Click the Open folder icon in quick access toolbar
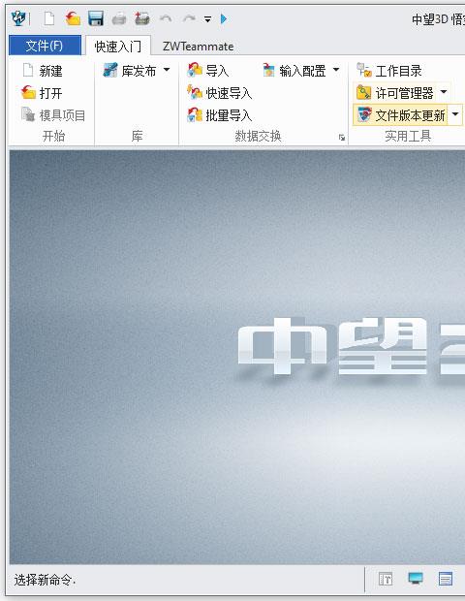Image resolution: width=465 pixels, height=601 pixels. [x=73, y=18]
